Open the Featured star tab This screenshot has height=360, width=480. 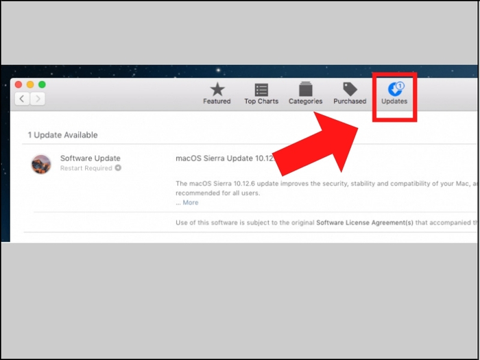217,93
